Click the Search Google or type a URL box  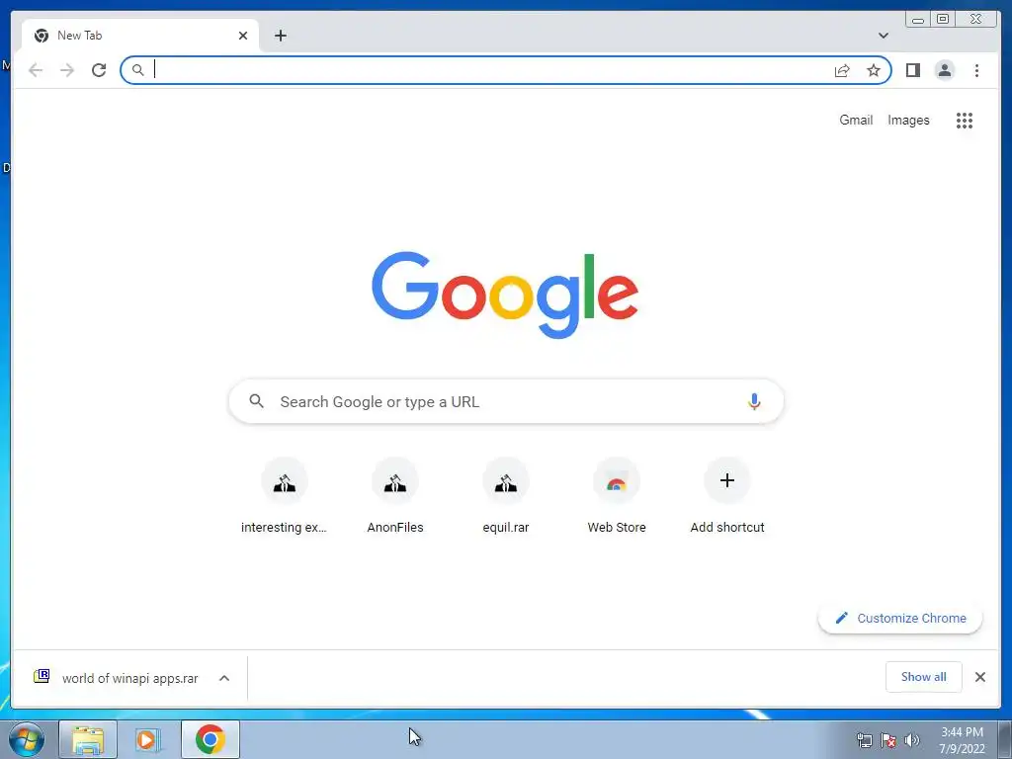(506, 401)
